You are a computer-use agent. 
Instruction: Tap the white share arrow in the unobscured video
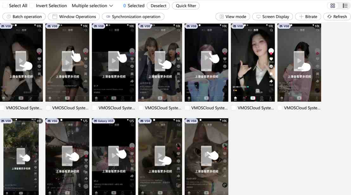271,81
